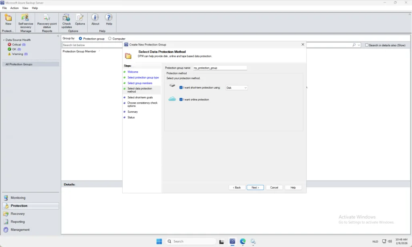This screenshot has height=247, width=412.
Task: Enable Search in details also checkbox
Action: point(367,45)
